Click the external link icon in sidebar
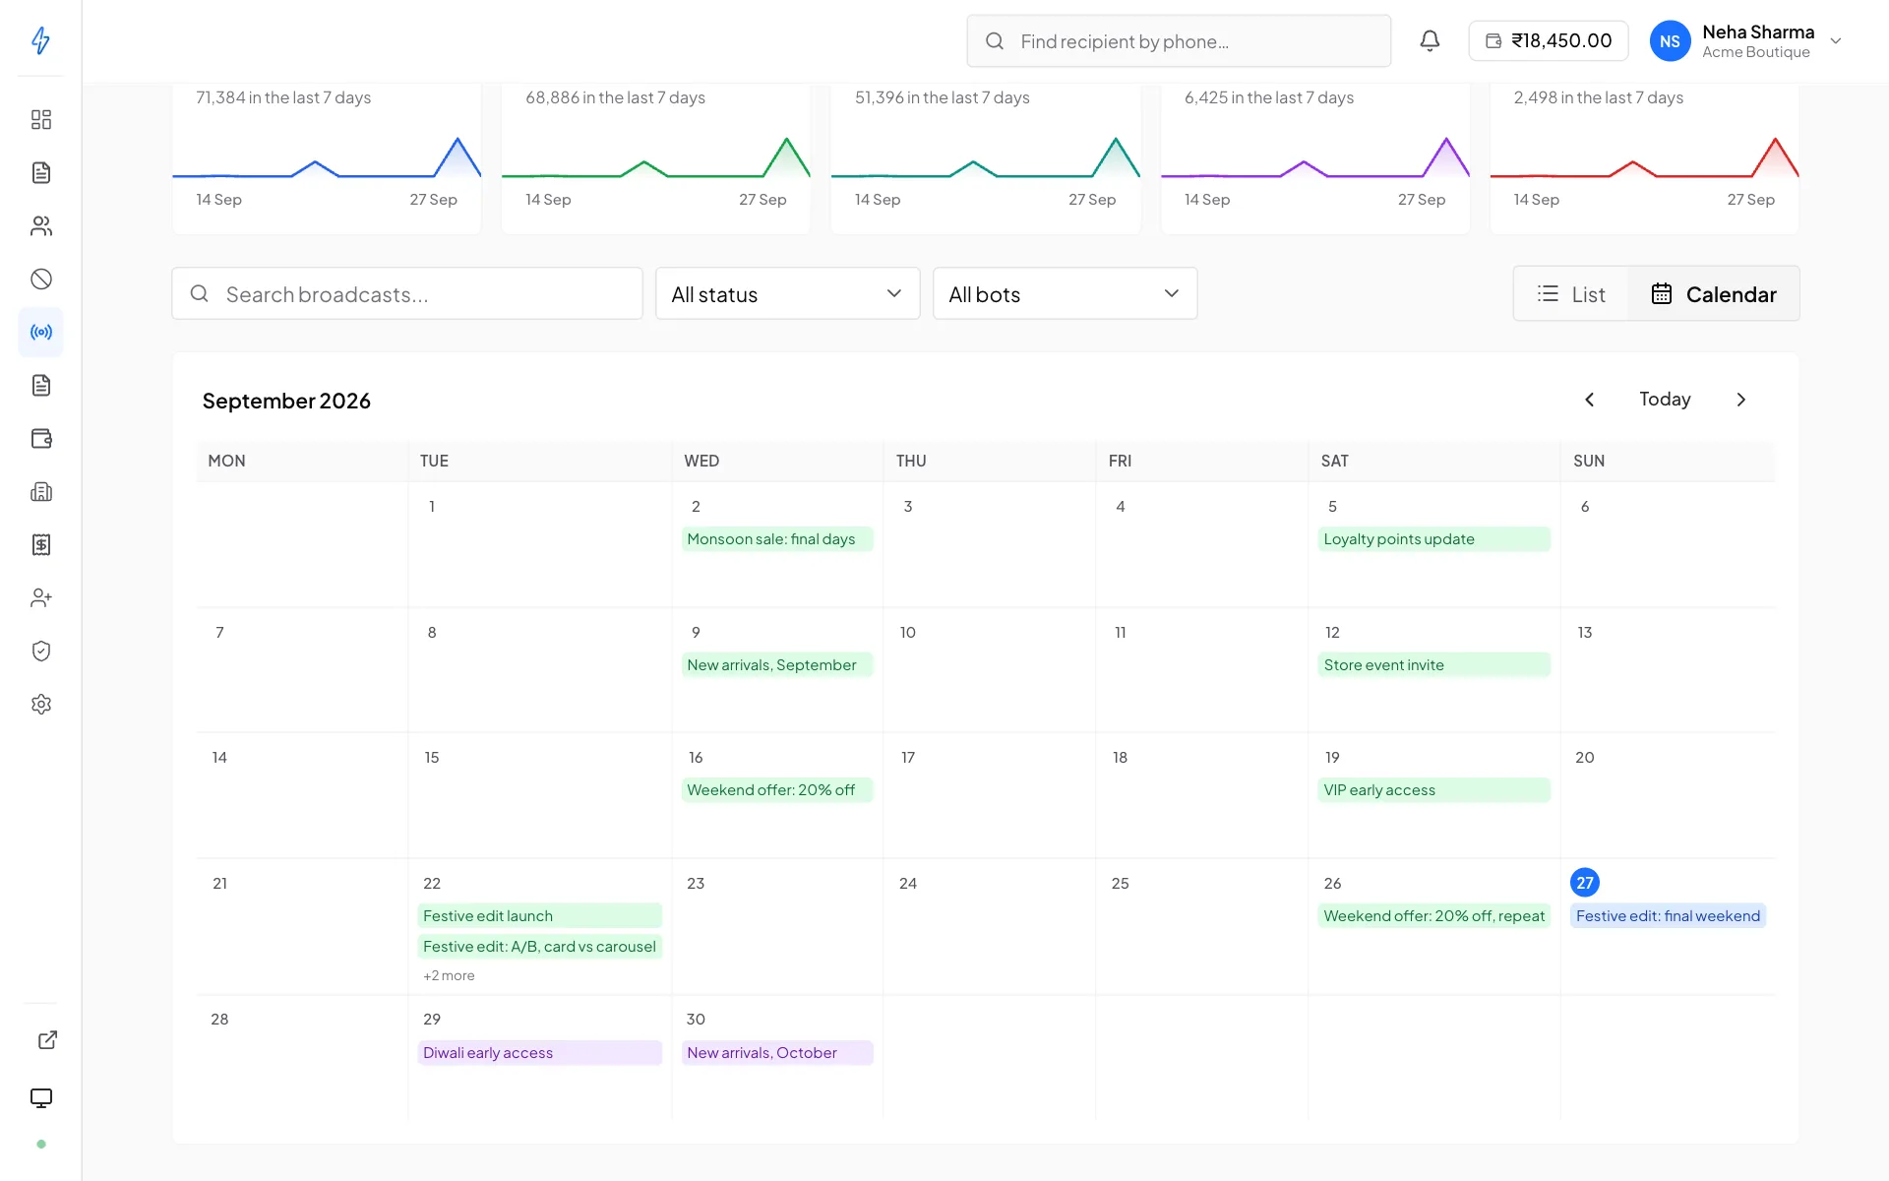This screenshot has width=1889, height=1181. tap(47, 1040)
